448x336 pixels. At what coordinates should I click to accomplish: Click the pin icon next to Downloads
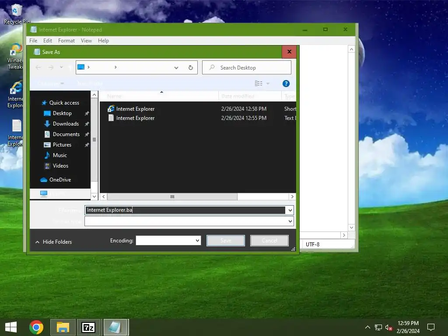pyautogui.click(x=87, y=124)
